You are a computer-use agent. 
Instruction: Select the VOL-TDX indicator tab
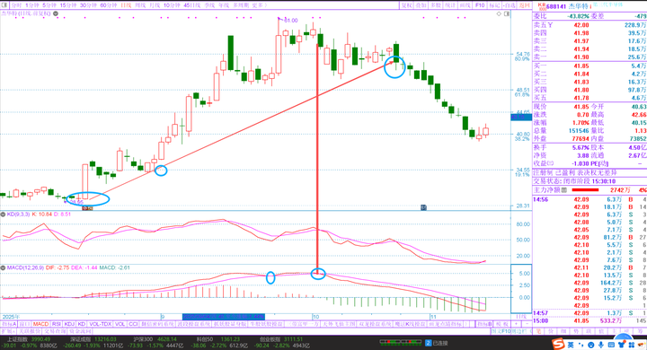point(101,324)
